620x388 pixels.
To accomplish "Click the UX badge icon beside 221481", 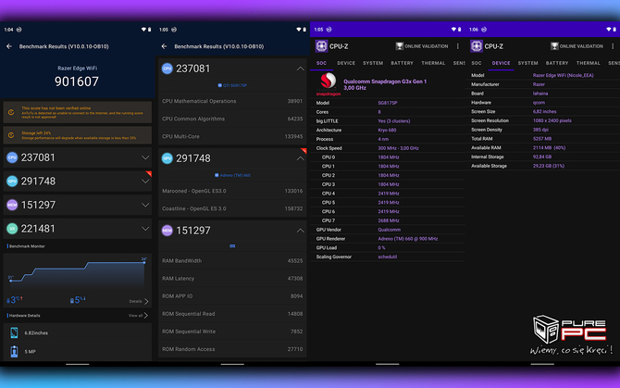I will point(12,229).
